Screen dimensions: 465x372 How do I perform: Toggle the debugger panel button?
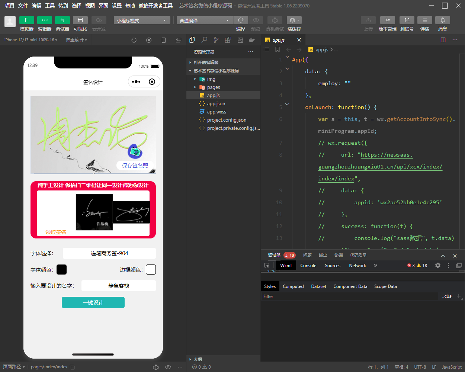coord(62,20)
